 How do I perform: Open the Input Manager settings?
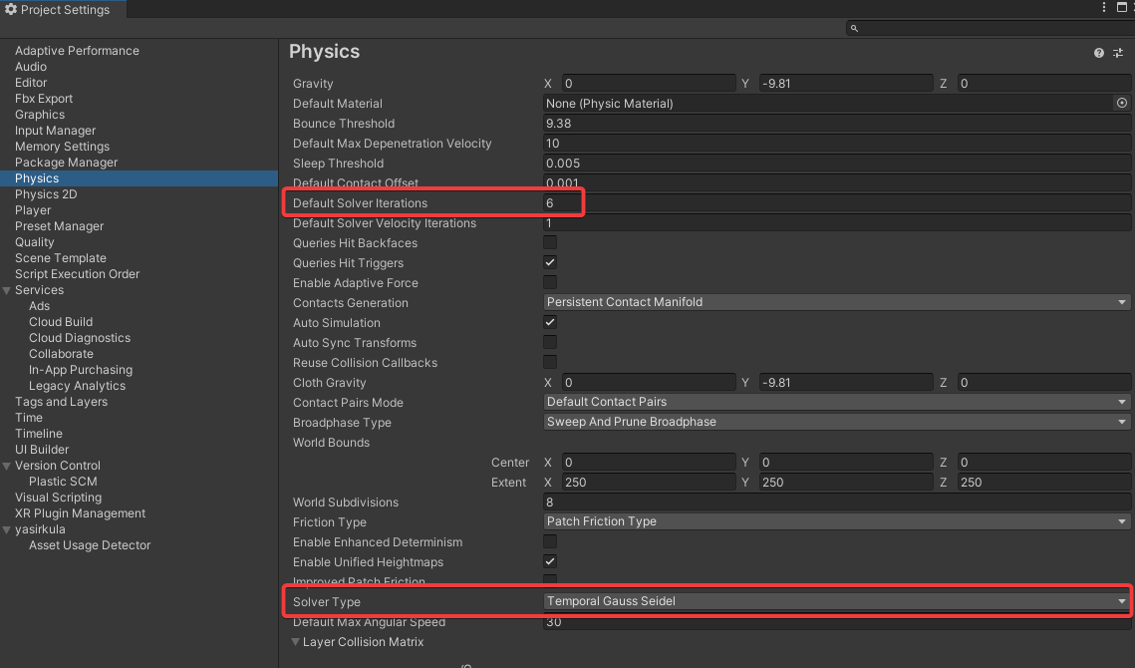(x=56, y=131)
